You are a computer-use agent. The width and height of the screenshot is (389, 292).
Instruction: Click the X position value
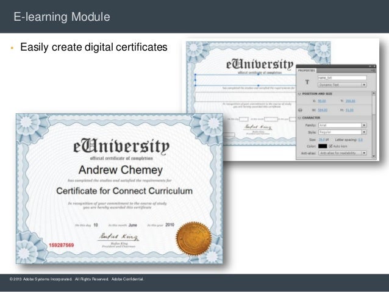tap(322, 101)
